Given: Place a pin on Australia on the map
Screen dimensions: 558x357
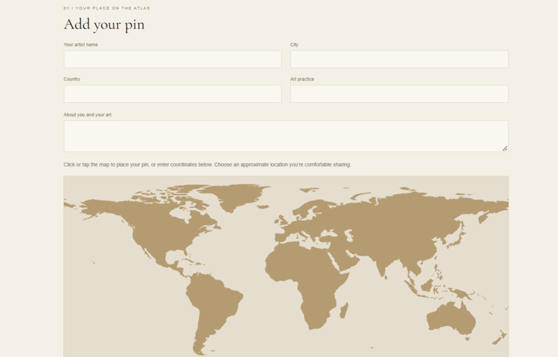Looking at the screenshot, I should (450, 318).
